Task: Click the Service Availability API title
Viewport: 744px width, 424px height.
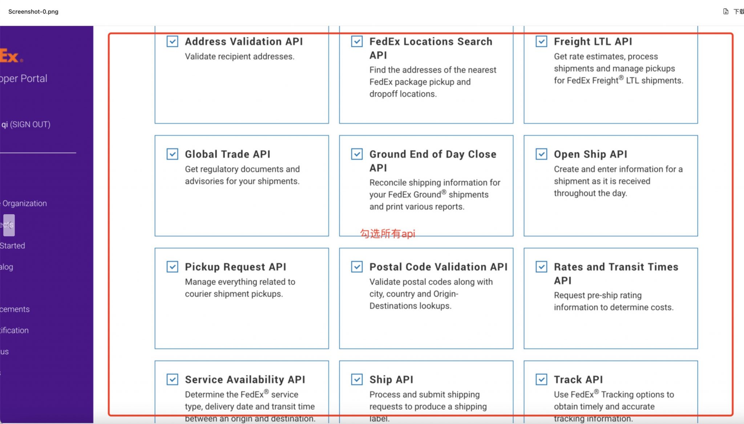Action: point(245,380)
